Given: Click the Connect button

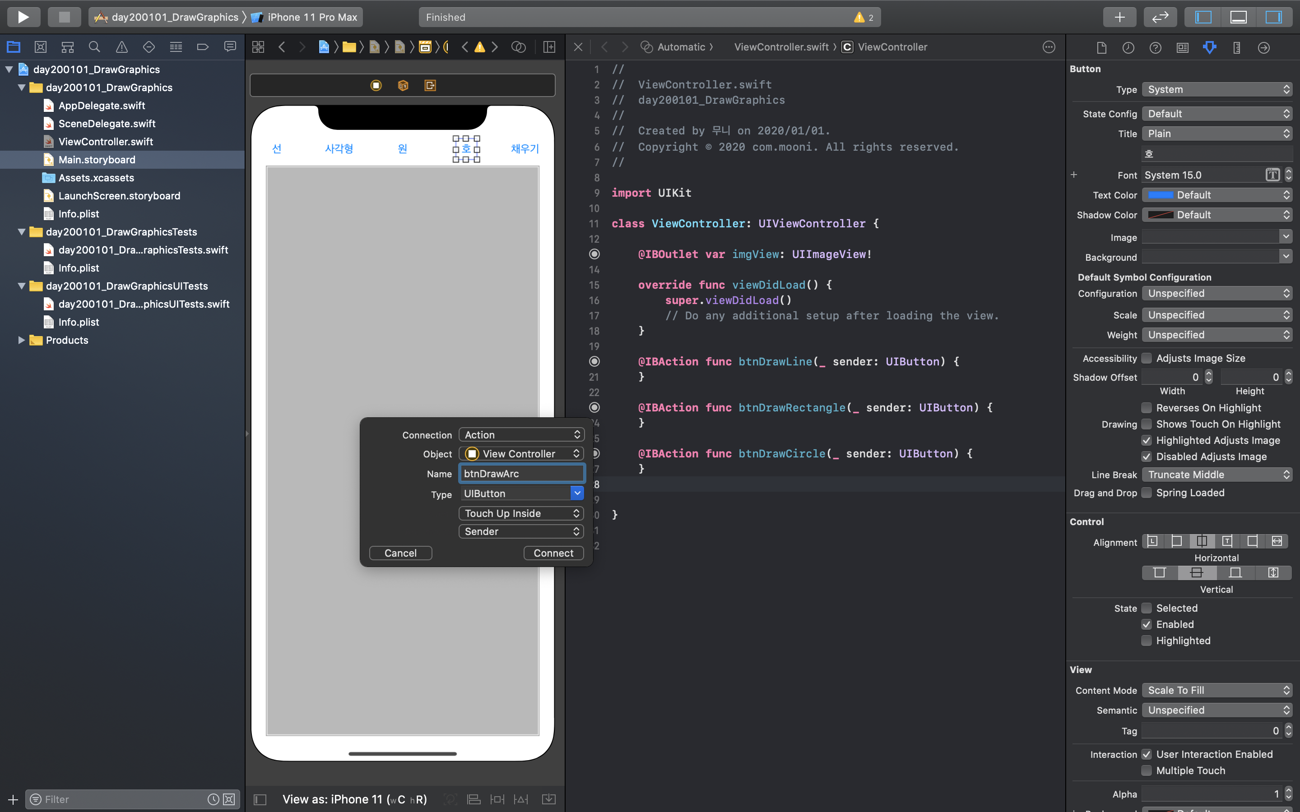Looking at the screenshot, I should tap(553, 553).
